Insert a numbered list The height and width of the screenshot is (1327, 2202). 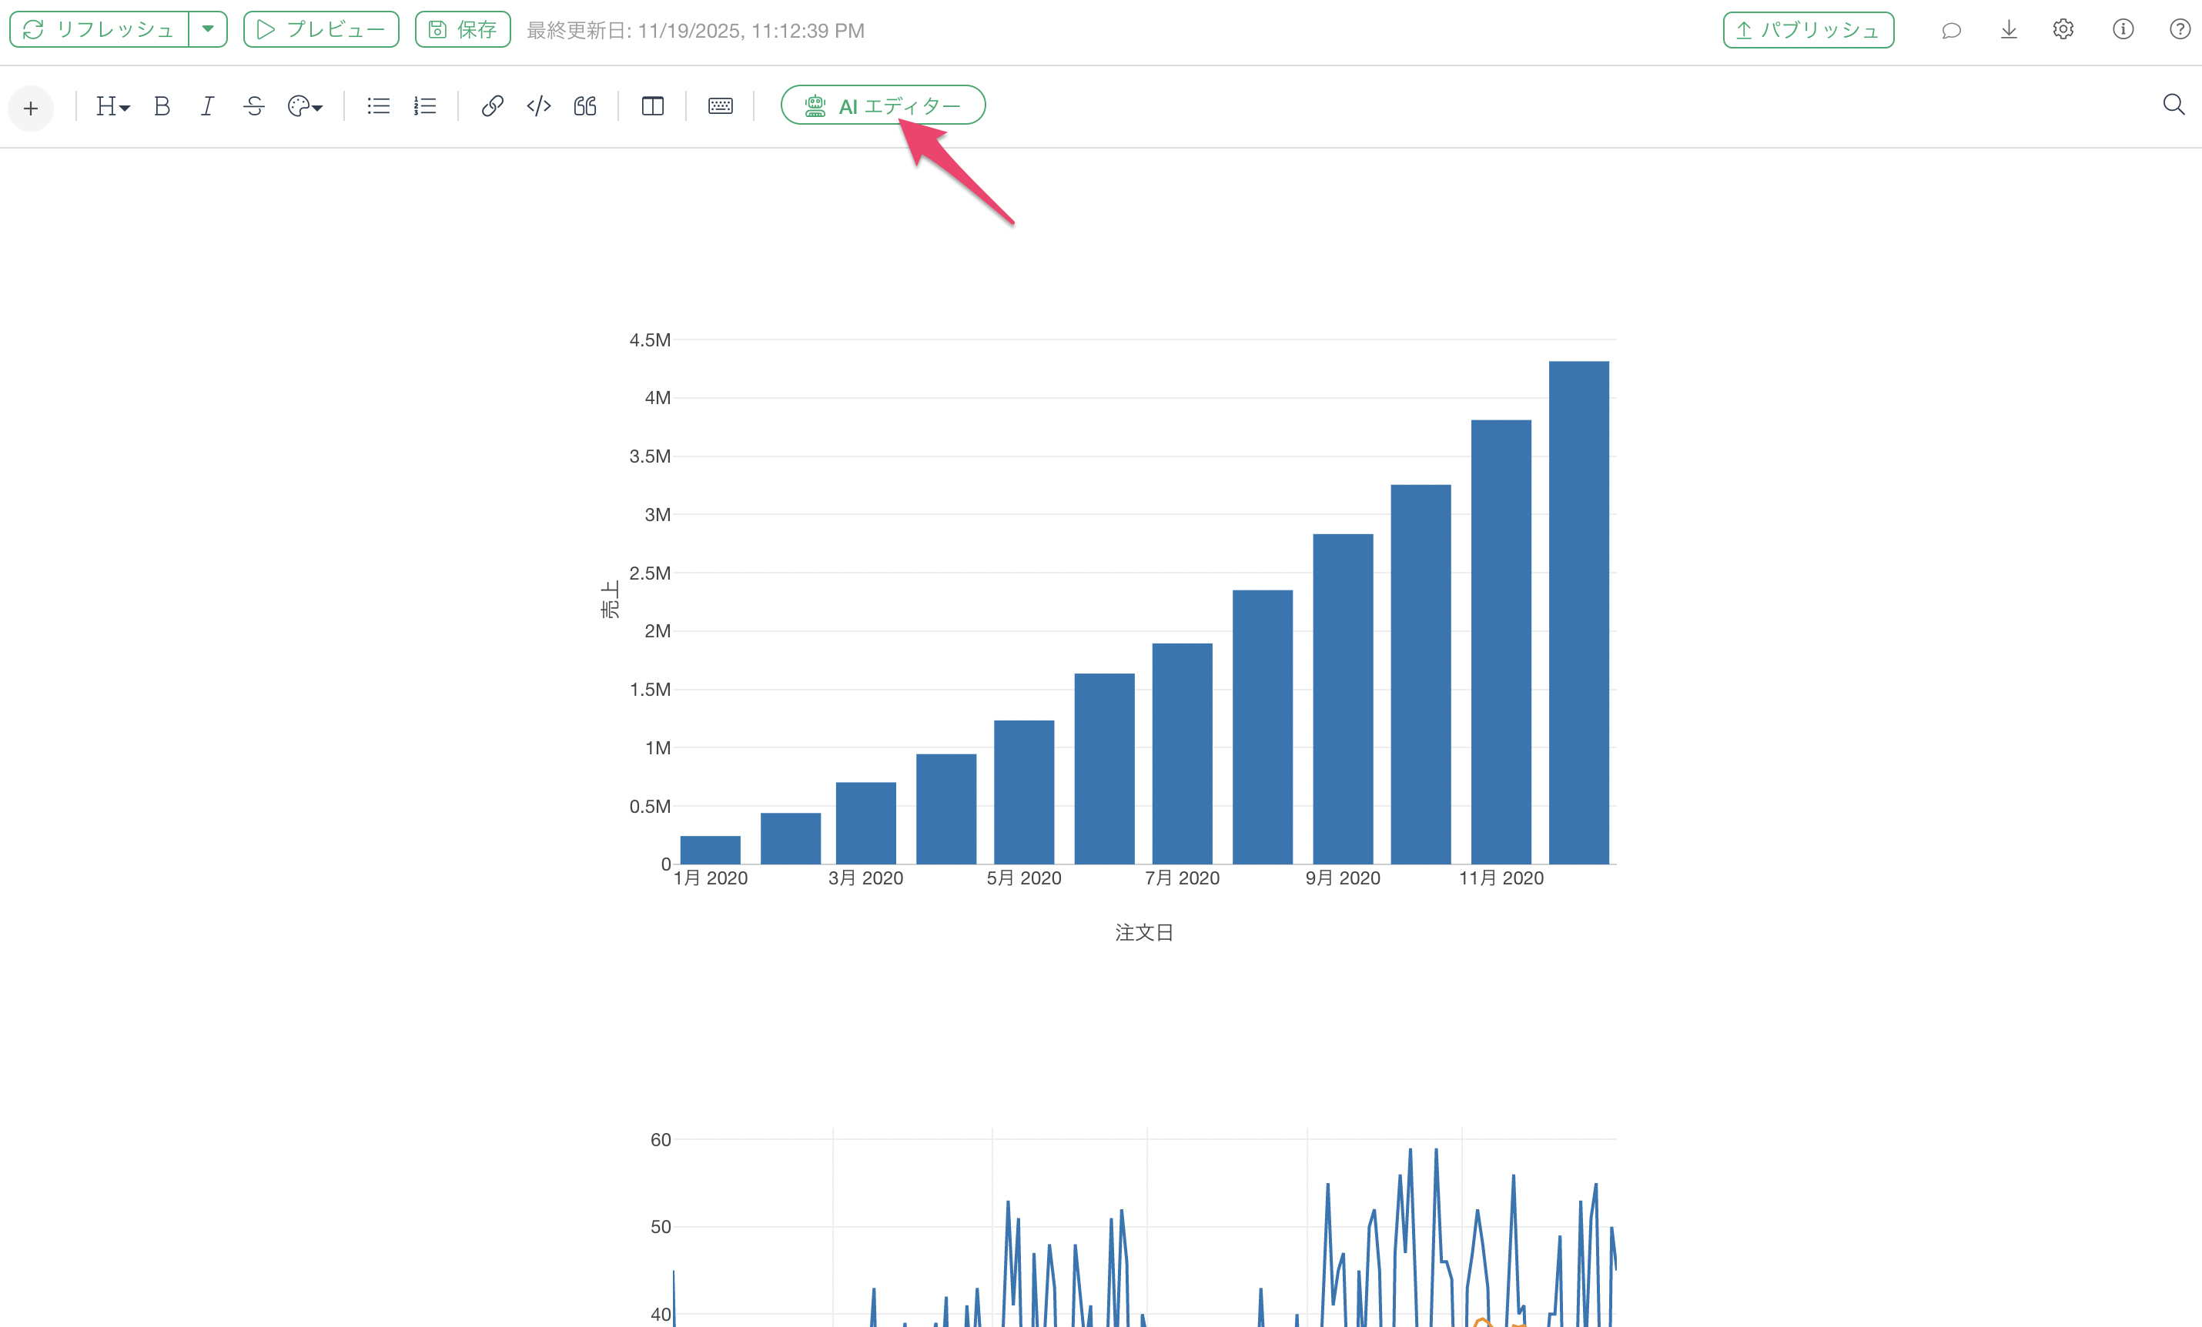[x=425, y=106]
